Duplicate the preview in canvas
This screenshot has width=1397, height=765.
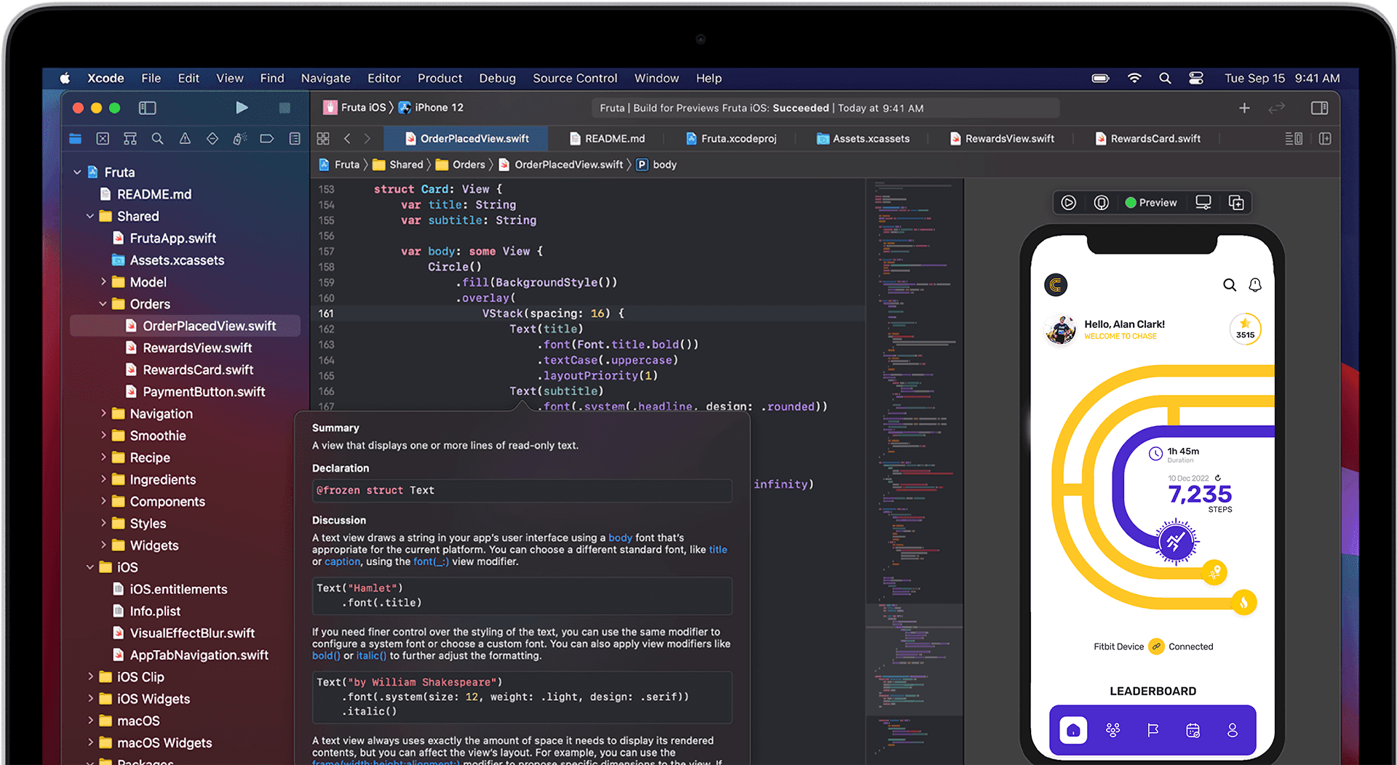click(1236, 203)
